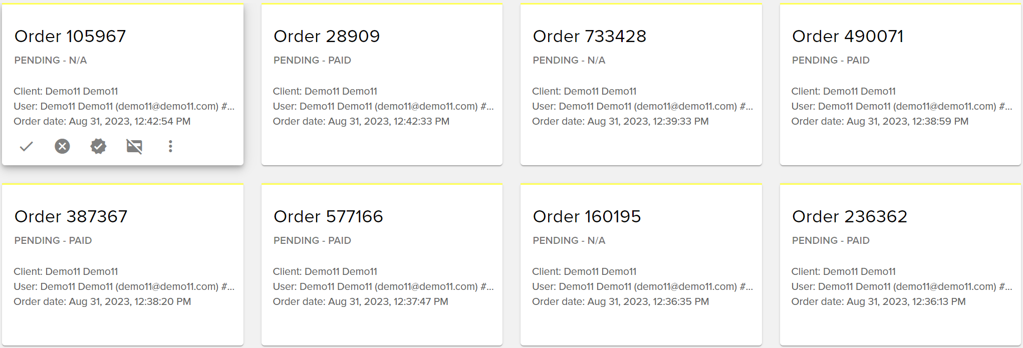Click the crossed-out credit card icon

134,146
